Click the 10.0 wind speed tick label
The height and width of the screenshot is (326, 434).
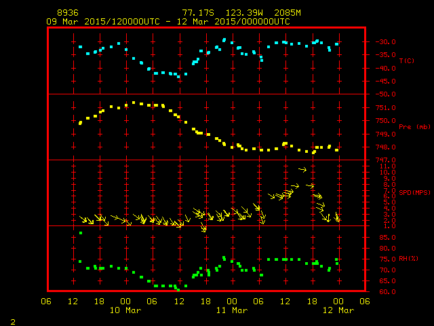(387, 172)
